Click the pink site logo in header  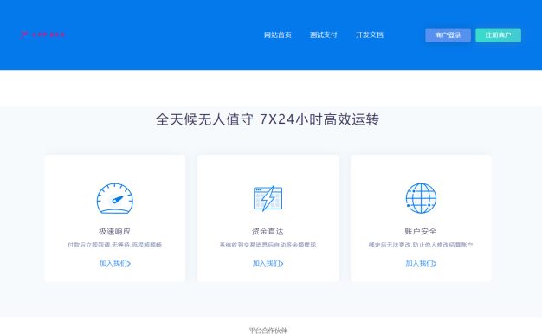tap(42, 35)
